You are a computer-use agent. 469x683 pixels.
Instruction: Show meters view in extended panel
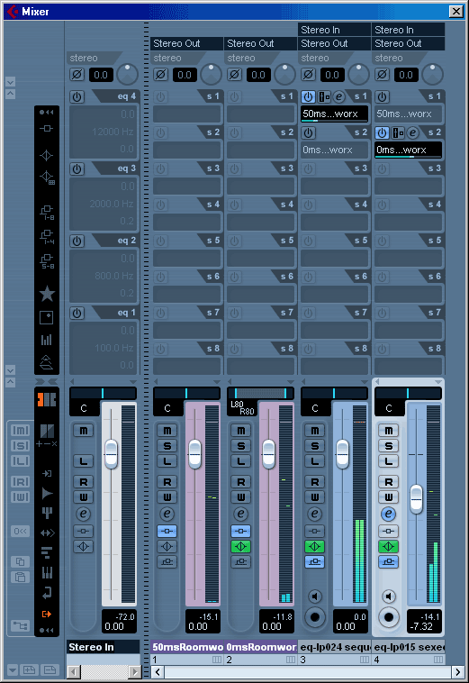point(47,340)
